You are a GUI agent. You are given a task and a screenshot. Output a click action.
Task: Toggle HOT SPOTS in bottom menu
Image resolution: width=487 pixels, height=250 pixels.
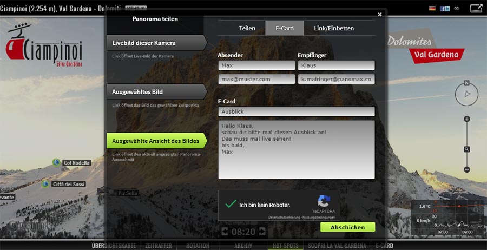pos(285,246)
